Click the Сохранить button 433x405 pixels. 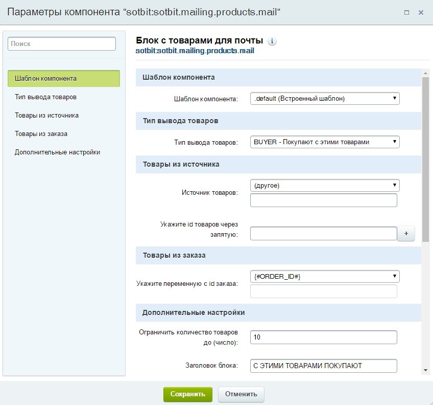click(188, 394)
